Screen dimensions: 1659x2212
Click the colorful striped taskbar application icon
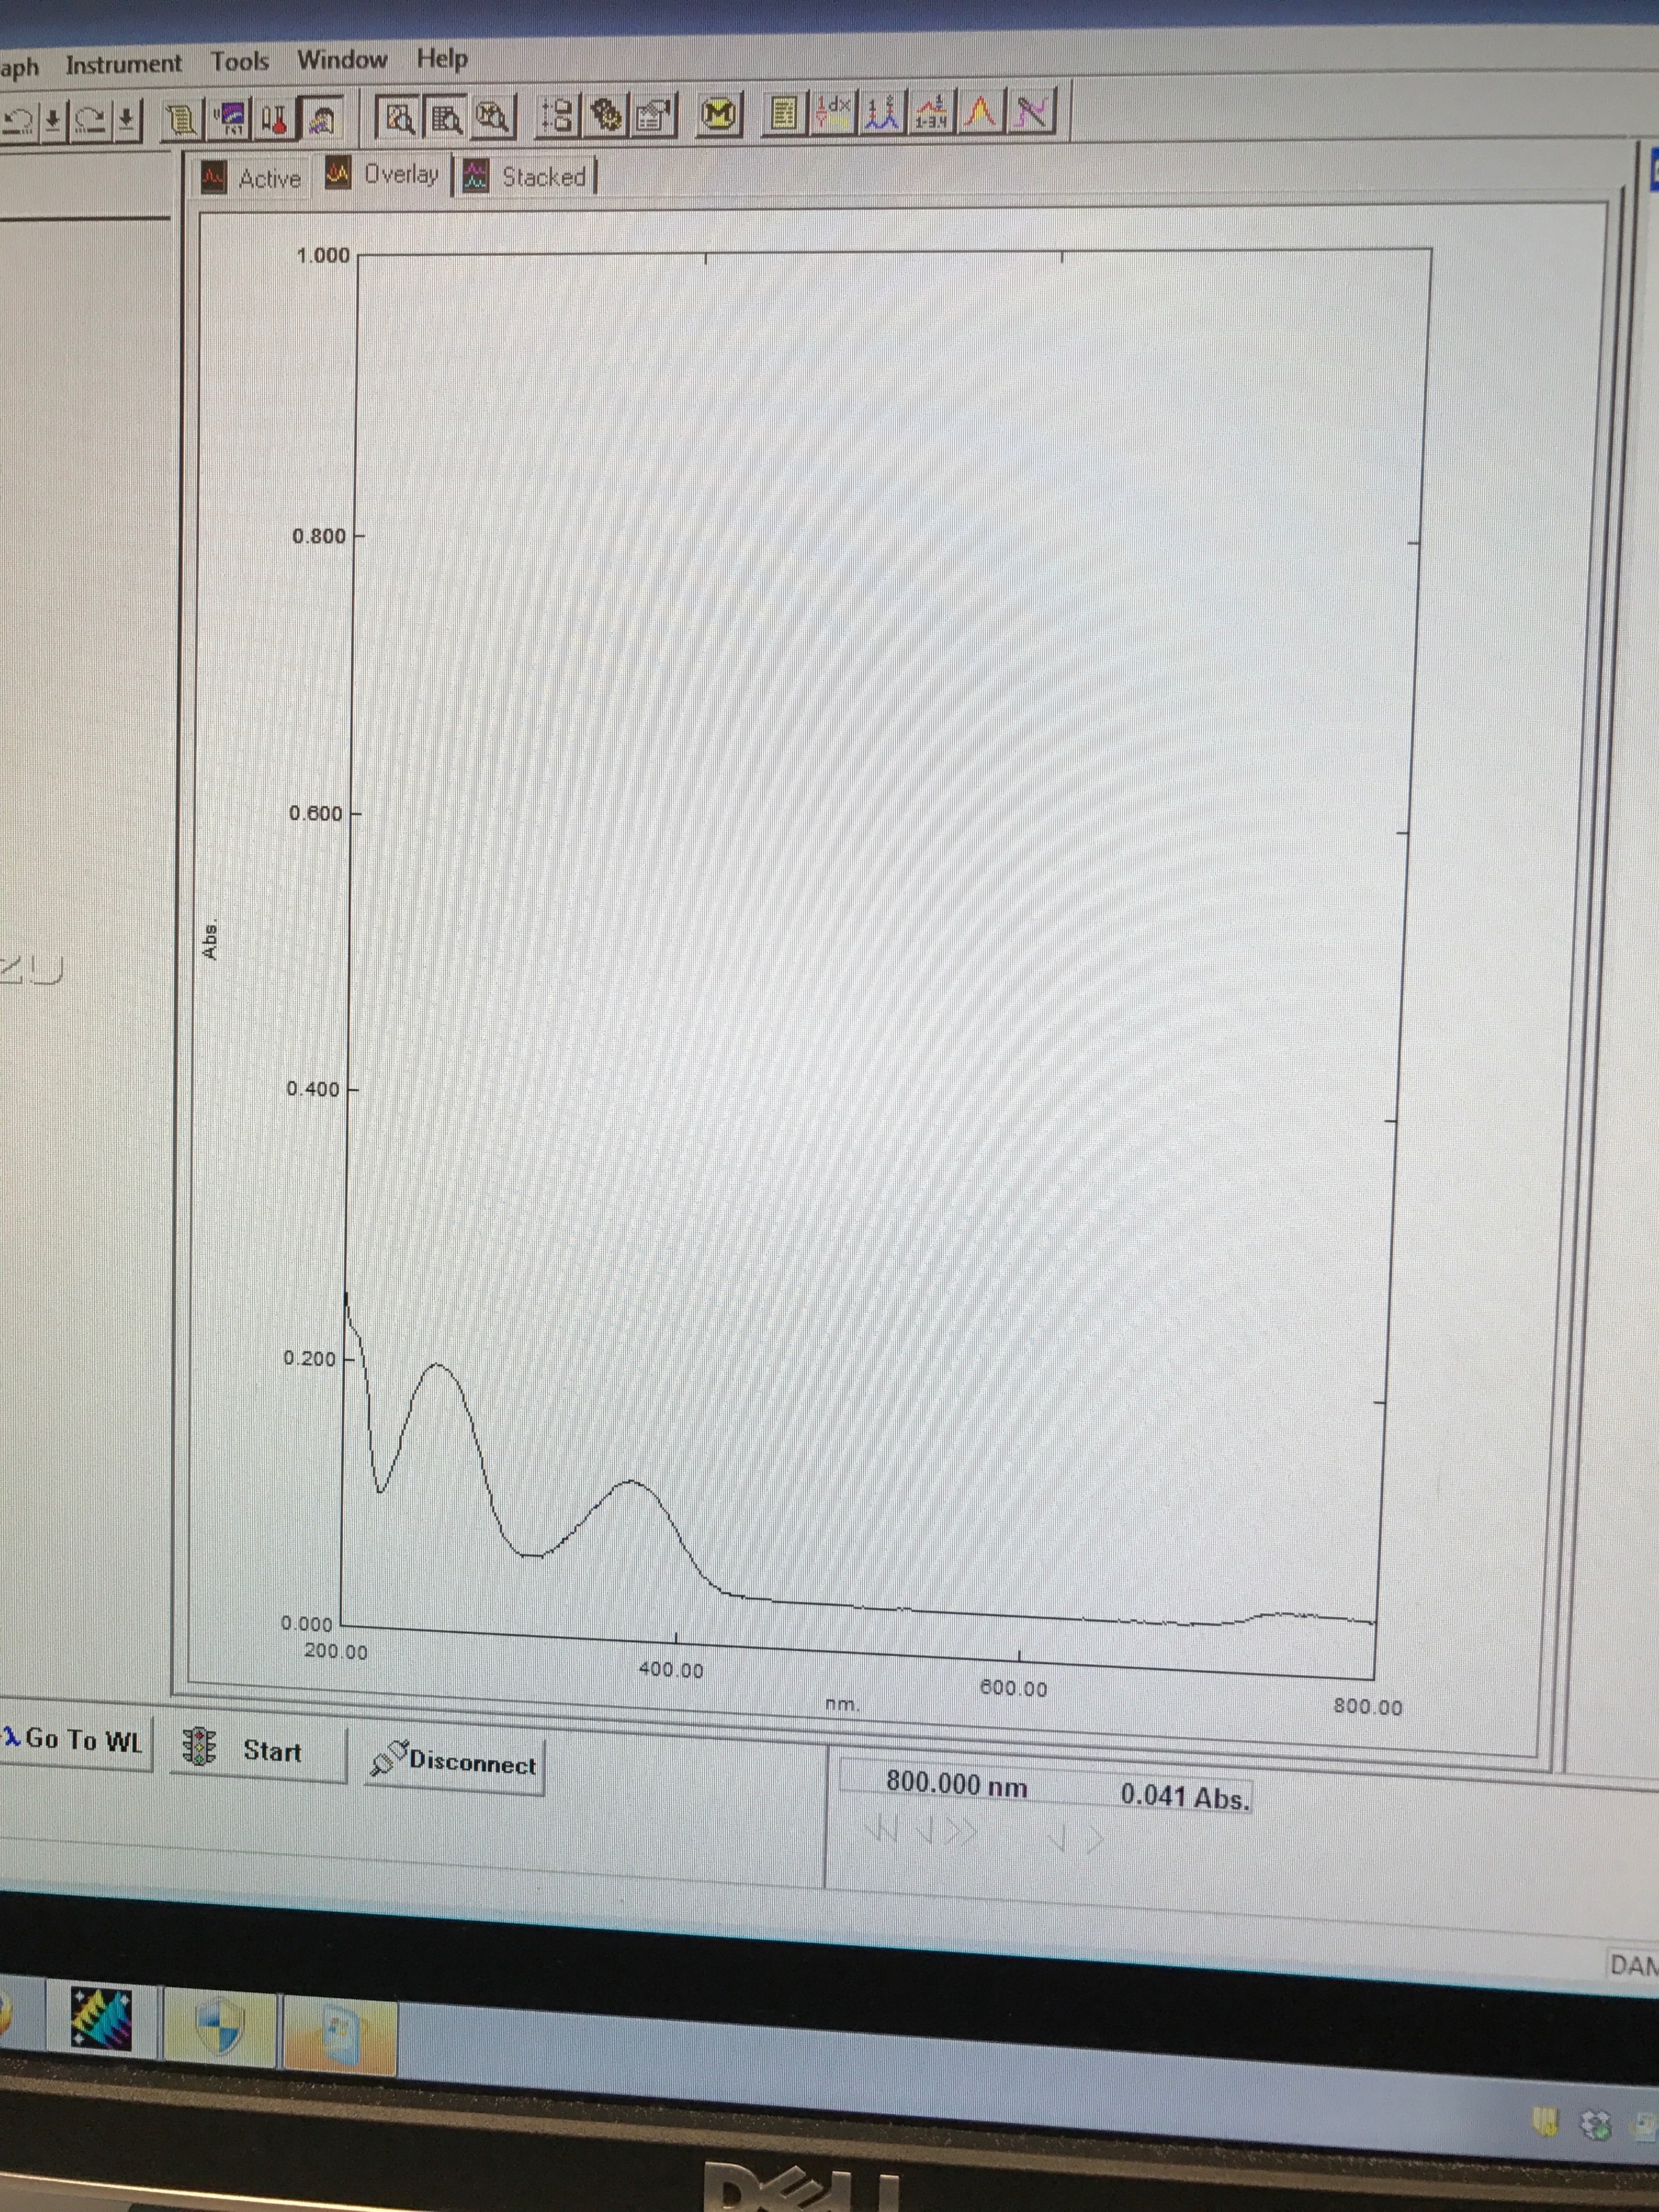pyautogui.click(x=101, y=2017)
